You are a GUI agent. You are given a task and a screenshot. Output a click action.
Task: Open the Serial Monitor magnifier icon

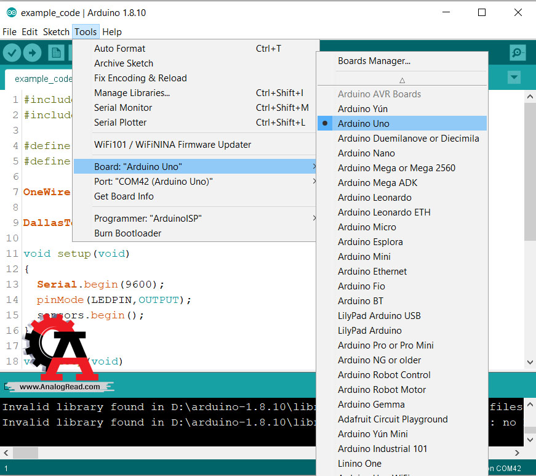pyautogui.click(x=518, y=53)
